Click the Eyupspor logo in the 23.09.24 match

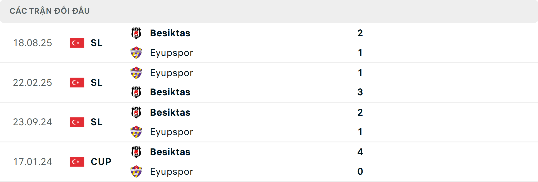[x=136, y=132]
